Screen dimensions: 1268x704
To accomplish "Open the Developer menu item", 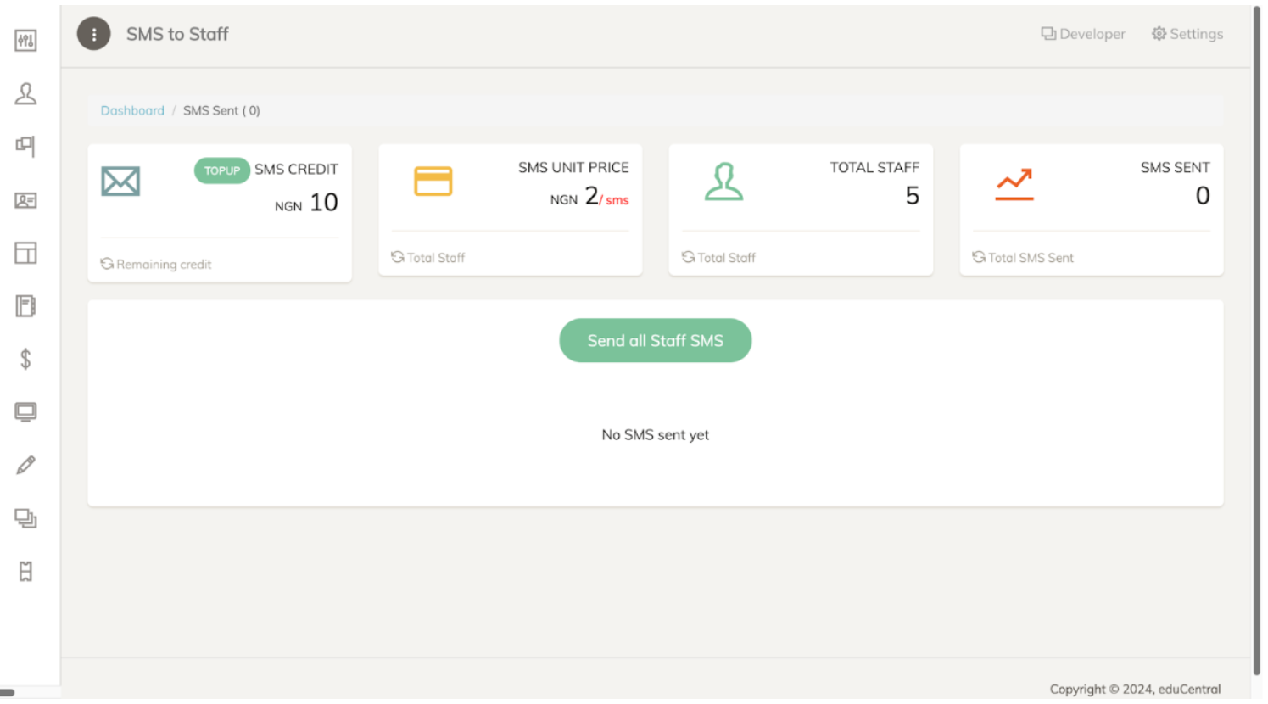I will pyautogui.click(x=1083, y=34).
